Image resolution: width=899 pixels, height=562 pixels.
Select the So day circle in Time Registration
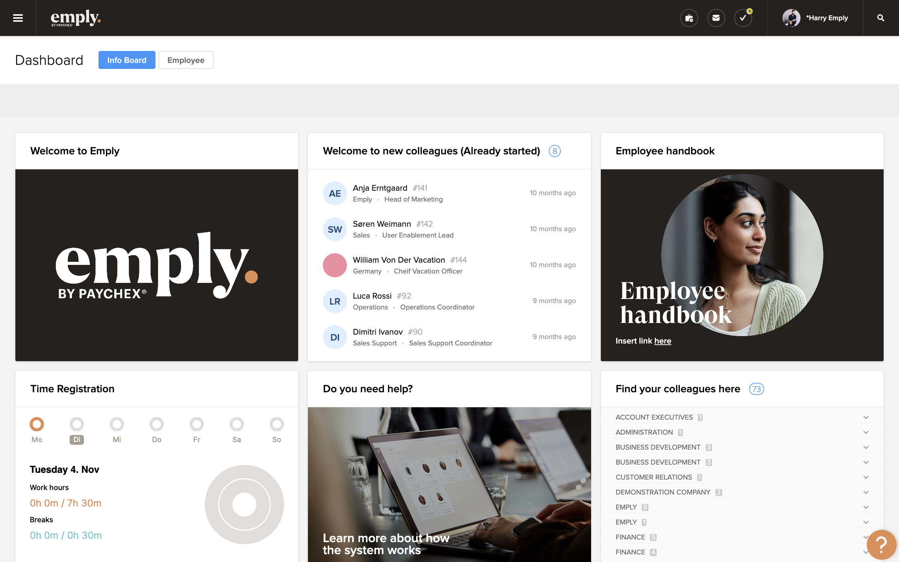pos(276,424)
